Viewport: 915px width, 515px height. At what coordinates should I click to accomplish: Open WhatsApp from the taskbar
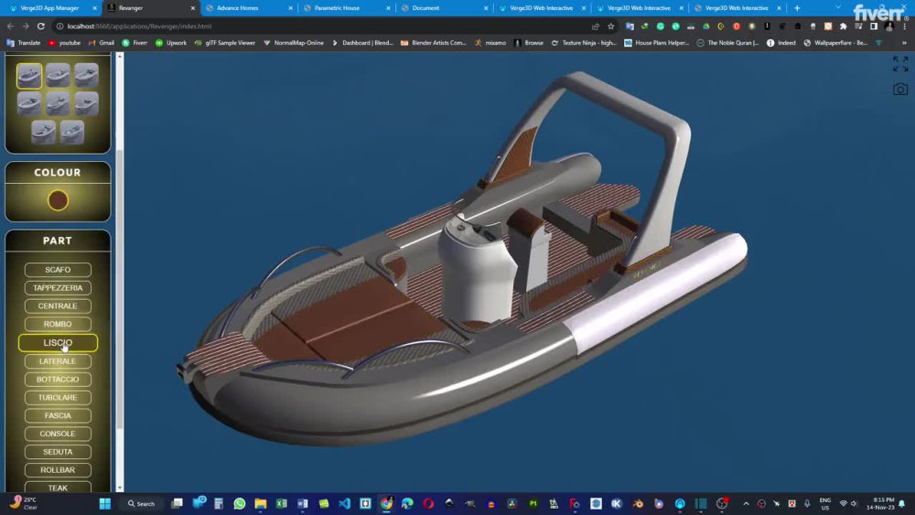click(239, 503)
